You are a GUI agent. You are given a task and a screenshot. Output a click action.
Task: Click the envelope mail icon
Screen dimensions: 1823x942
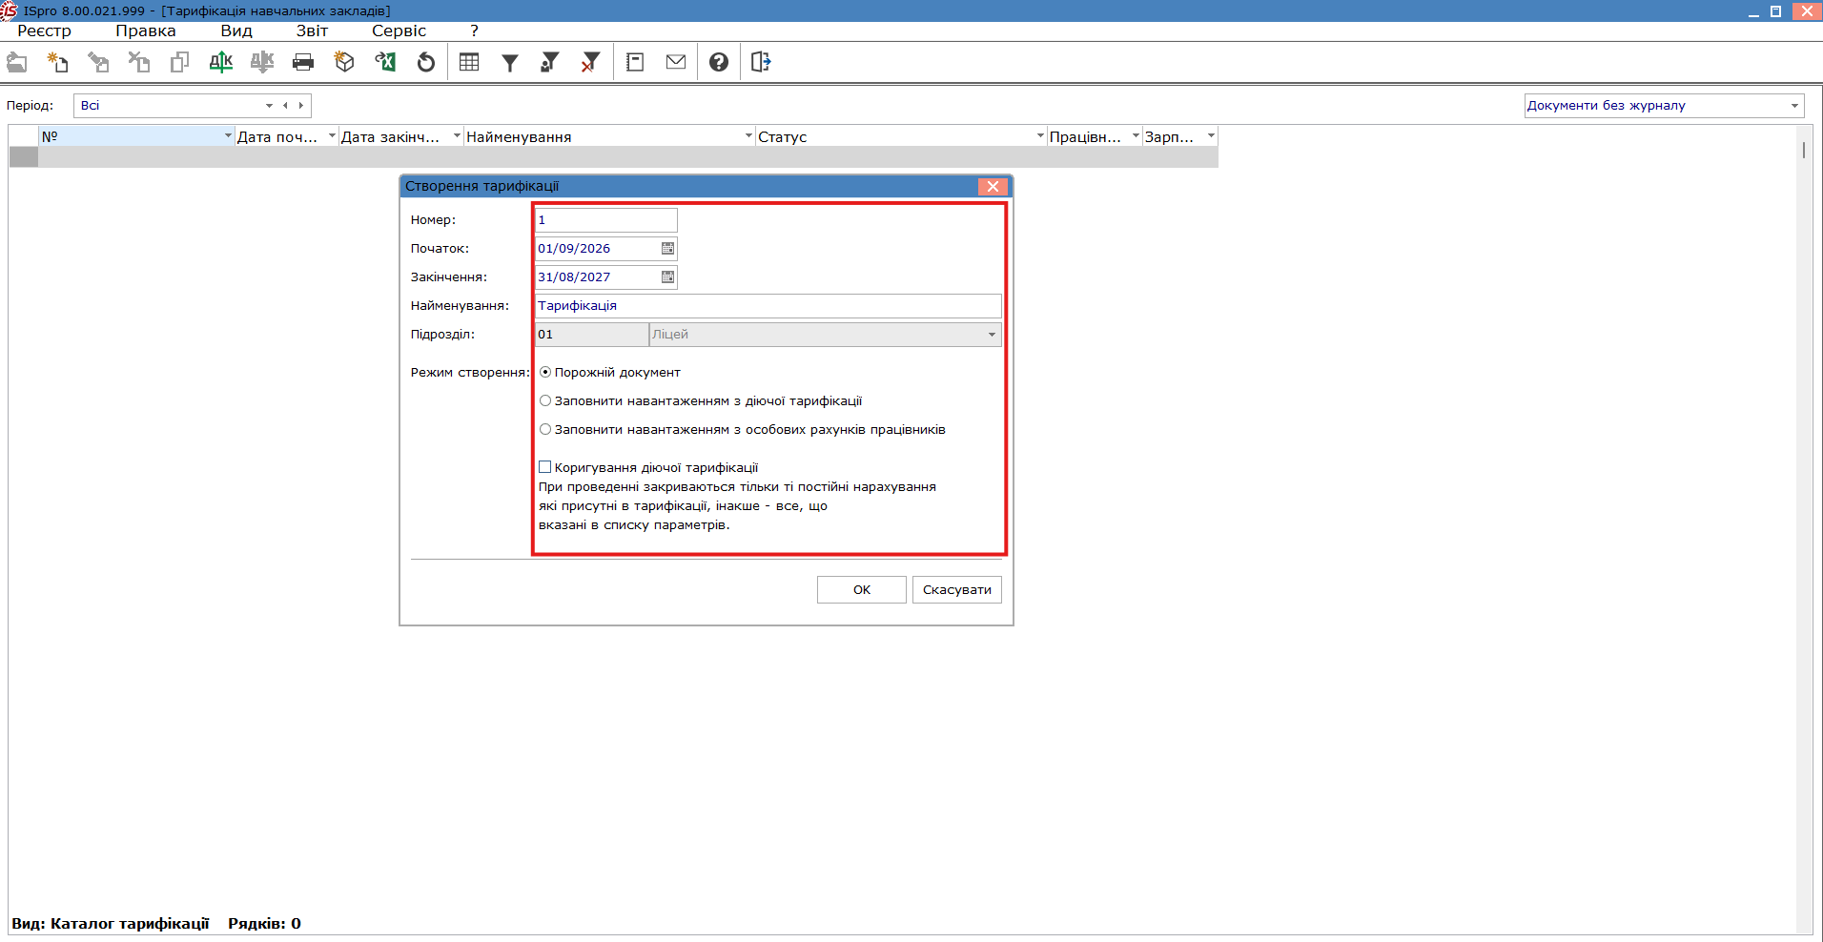(676, 63)
